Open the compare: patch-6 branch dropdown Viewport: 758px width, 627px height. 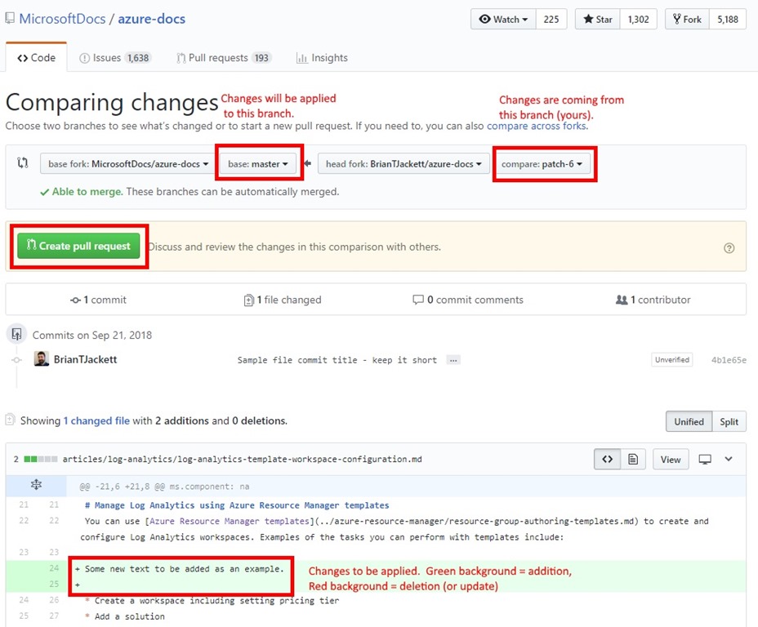pos(542,164)
